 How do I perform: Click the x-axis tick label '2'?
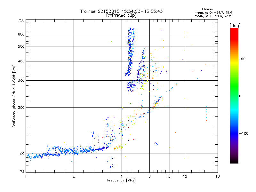click(74, 176)
